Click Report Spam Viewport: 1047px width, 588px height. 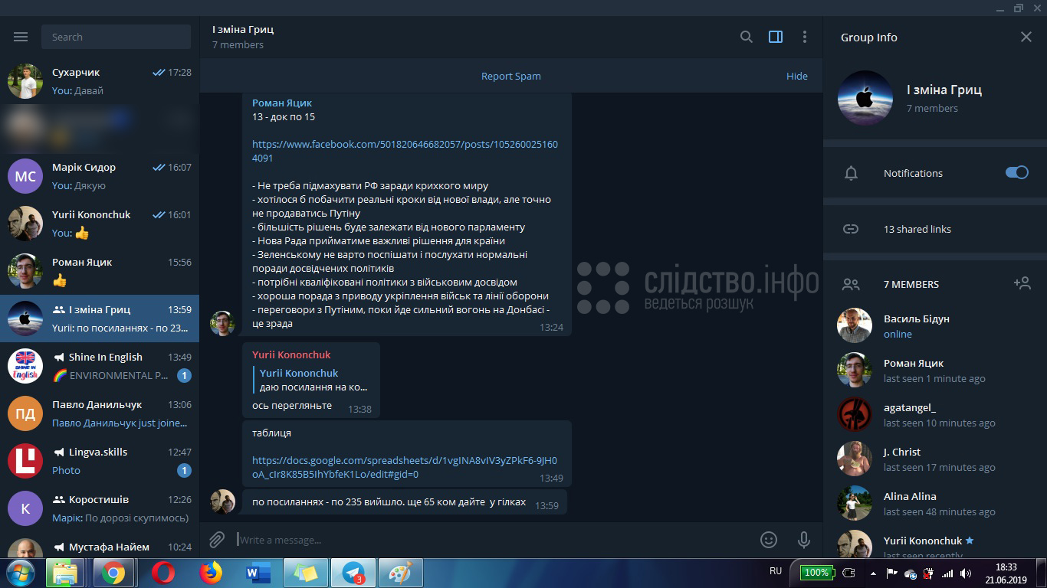(510, 76)
